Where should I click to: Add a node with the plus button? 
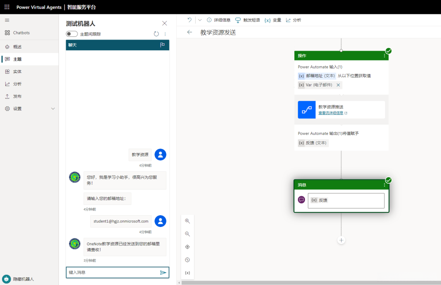341,240
